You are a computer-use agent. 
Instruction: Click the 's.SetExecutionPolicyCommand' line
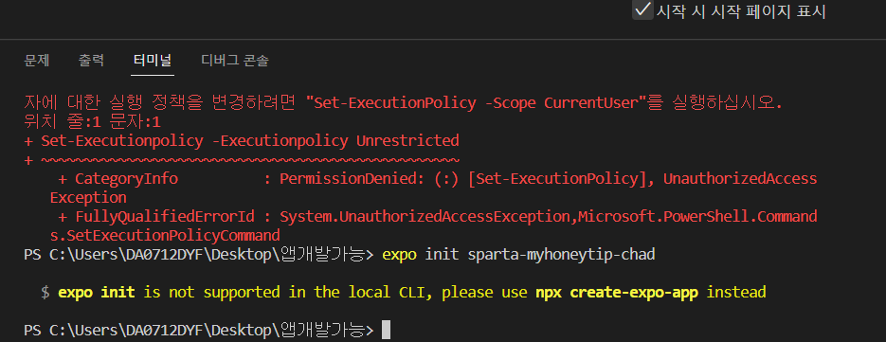point(165,235)
